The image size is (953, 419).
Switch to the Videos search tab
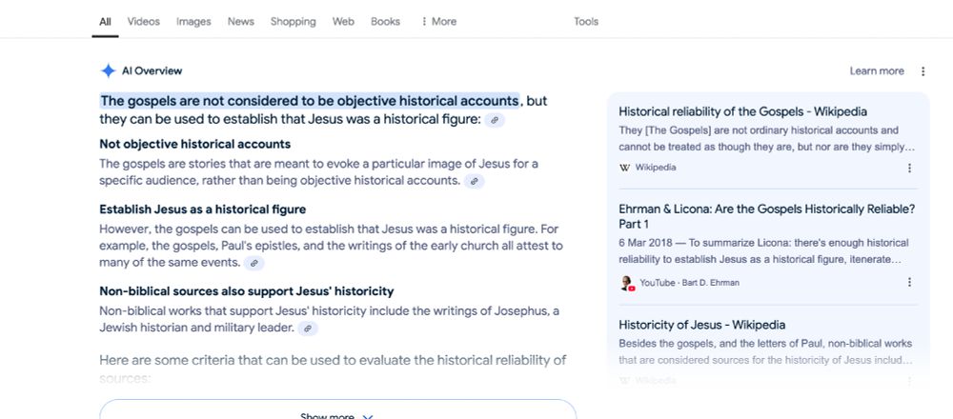click(144, 21)
